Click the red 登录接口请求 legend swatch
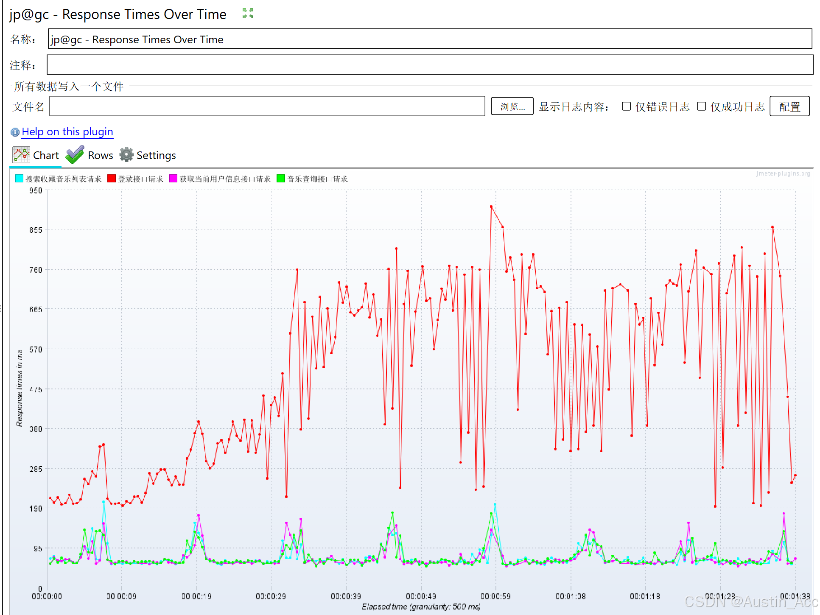The image size is (820, 615). (112, 179)
